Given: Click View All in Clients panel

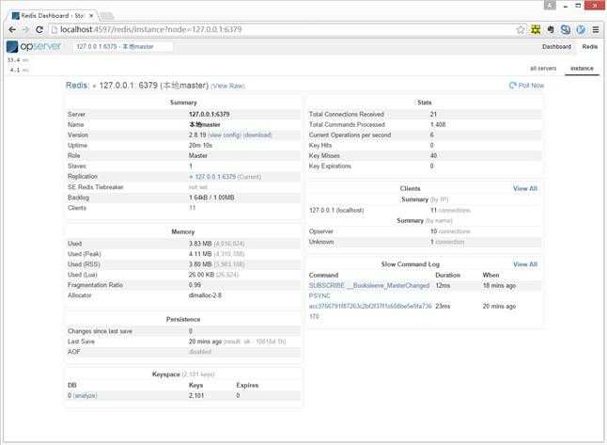Looking at the screenshot, I should (x=525, y=188).
